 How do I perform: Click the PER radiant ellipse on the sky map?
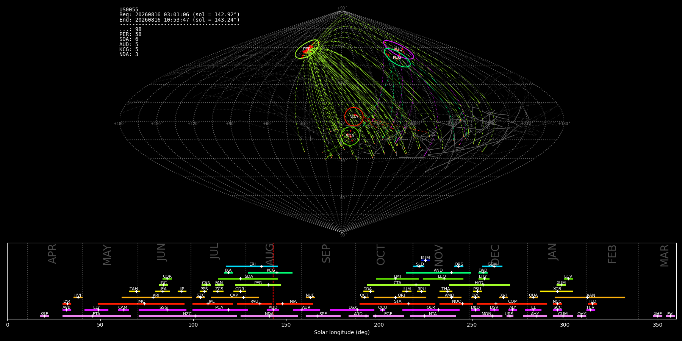coord(307,49)
